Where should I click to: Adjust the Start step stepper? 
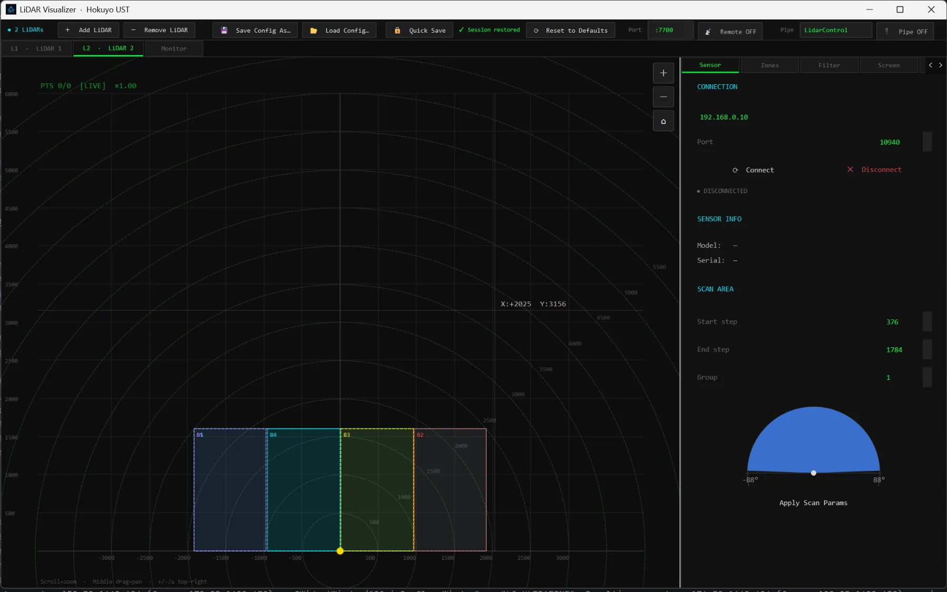pos(927,322)
